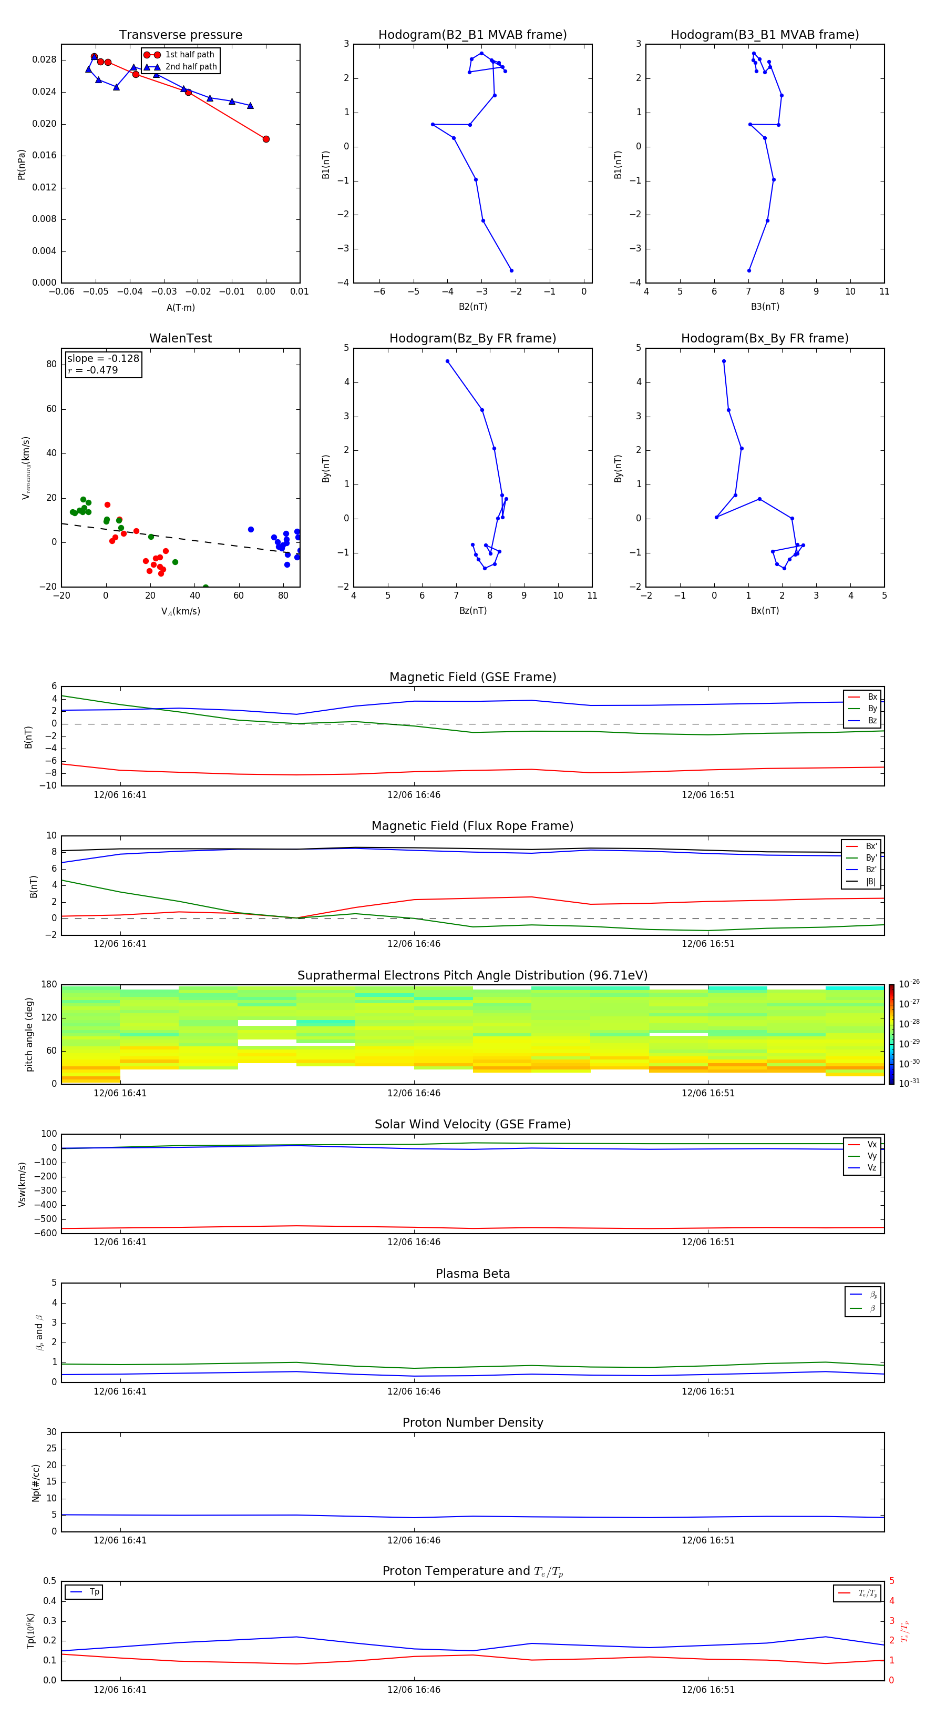Click Bx' in the Flux Rope legend
Image resolution: width=946 pixels, height=1736 pixels.
[861, 846]
